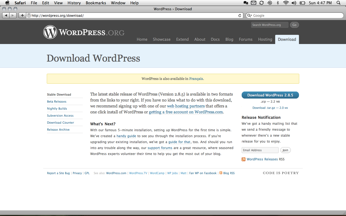This screenshot has height=216, width=346.
Task: Open the guide for that link
Action: pos(179,142)
